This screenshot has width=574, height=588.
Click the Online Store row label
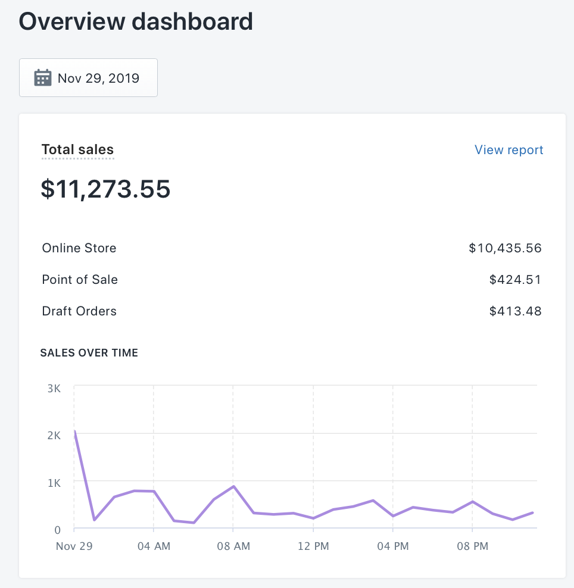[x=79, y=248]
